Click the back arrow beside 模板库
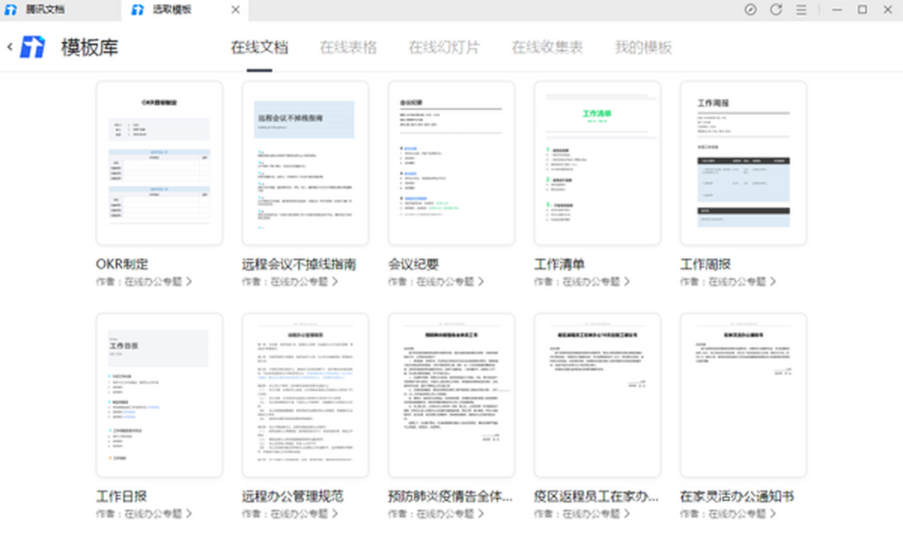Image resolution: width=903 pixels, height=537 pixels. point(10,47)
